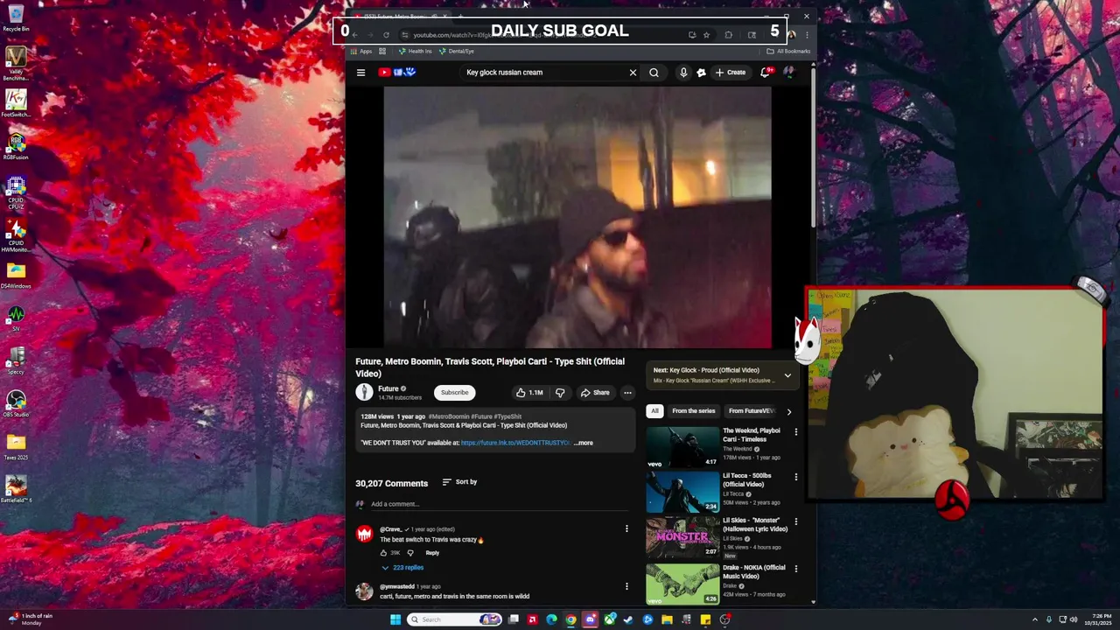The width and height of the screenshot is (1120, 630).
Task: Click the YouTube search magnifier button
Action: [654, 73]
